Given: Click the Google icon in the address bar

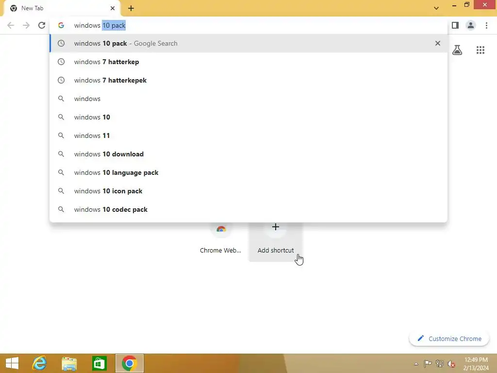Looking at the screenshot, I should point(61,25).
